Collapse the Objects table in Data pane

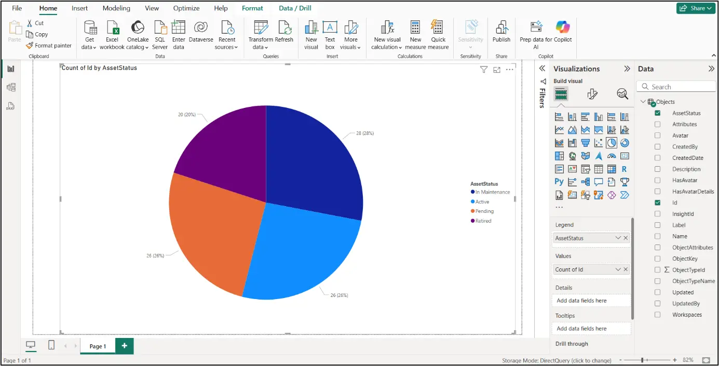643,101
